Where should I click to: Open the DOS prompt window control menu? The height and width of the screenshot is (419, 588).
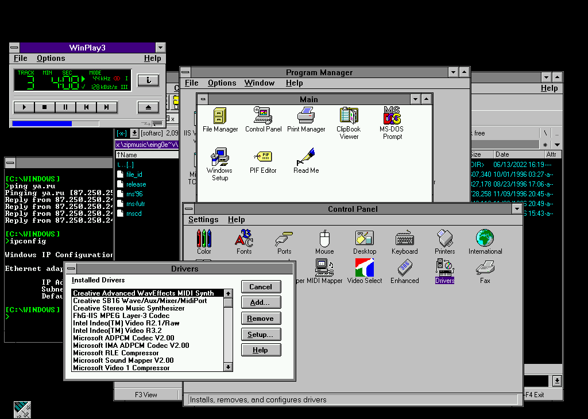click(x=10, y=162)
